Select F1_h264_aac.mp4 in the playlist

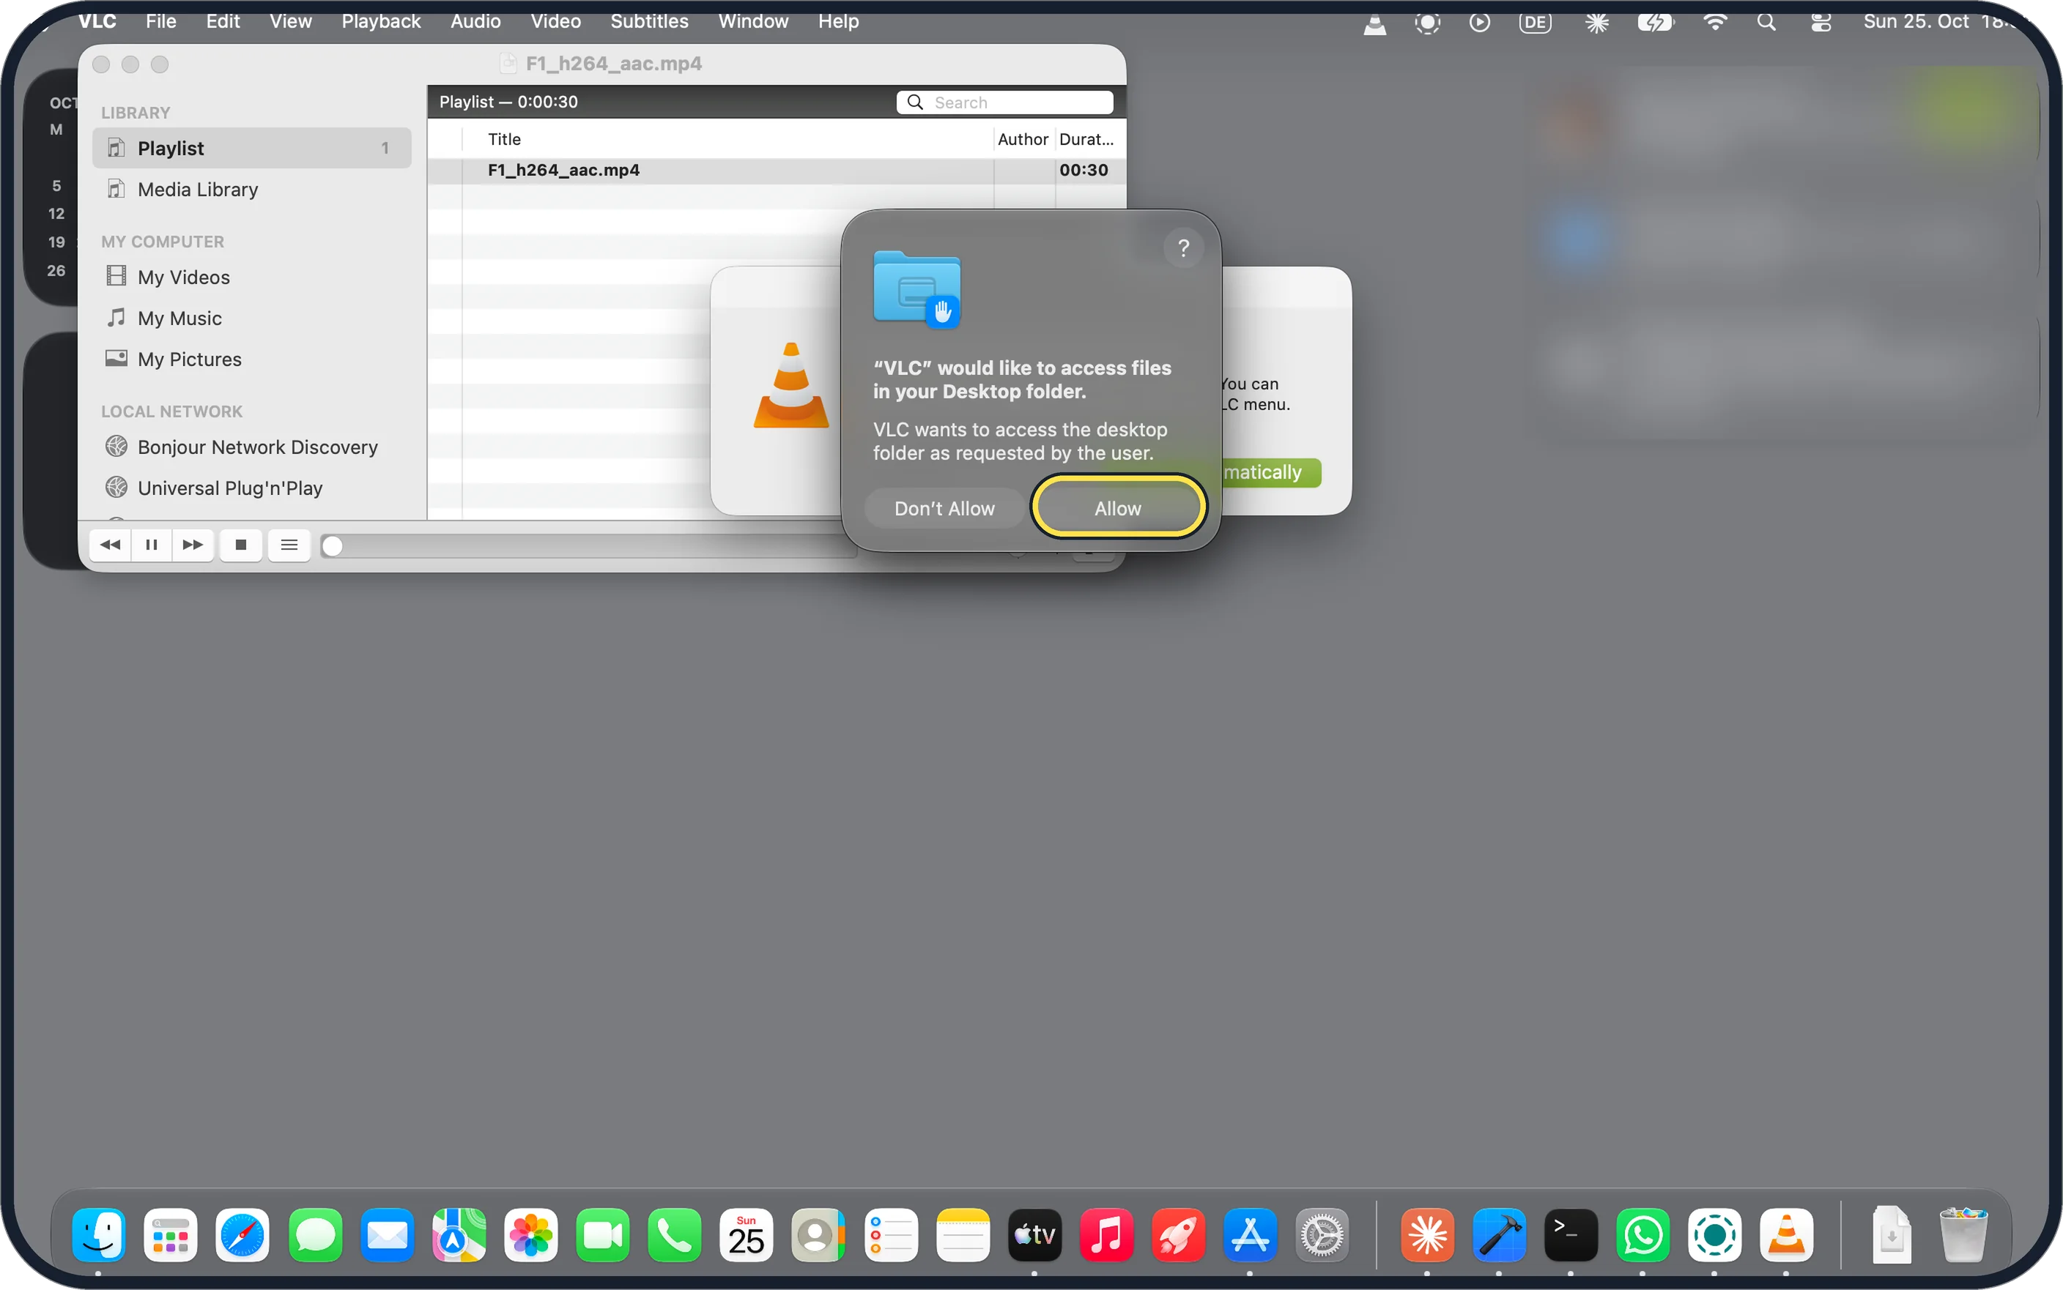coord(776,171)
